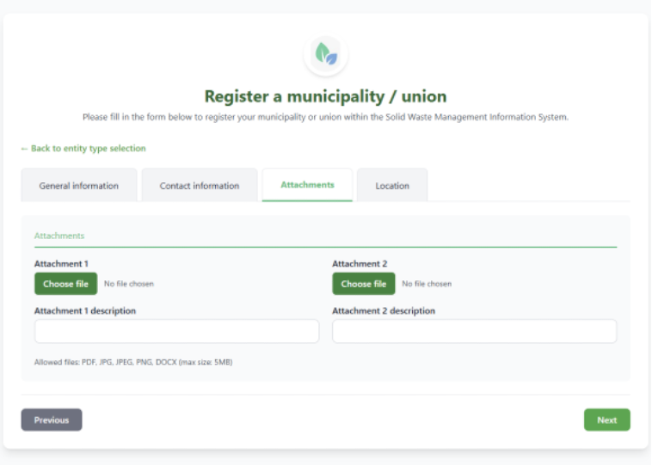
Task: Switch to the General information tab
Action: 79,186
